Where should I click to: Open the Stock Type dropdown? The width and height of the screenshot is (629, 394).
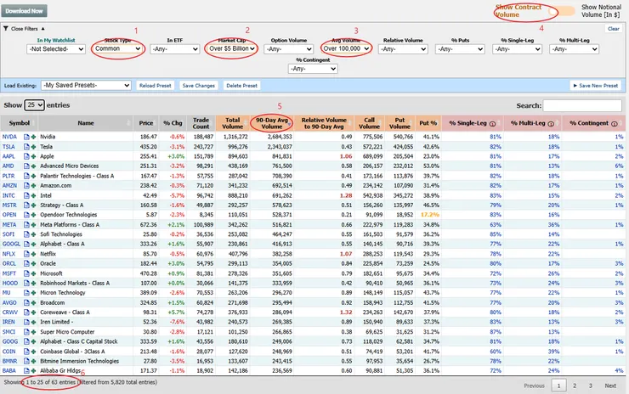point(118,49)
